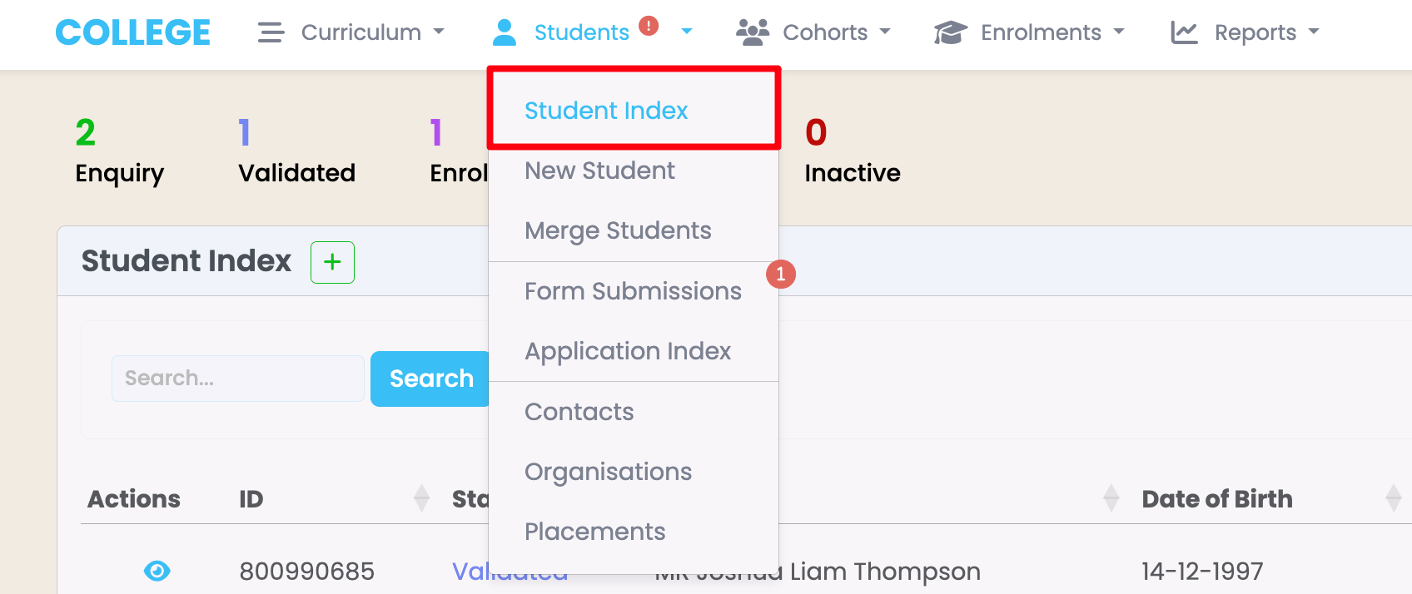Click the student search text field

[237, 379]
